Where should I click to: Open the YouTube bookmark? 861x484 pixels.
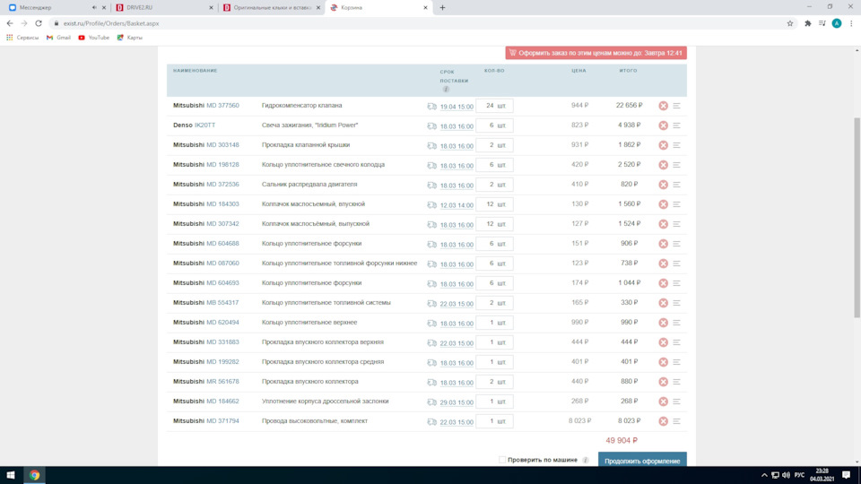point(93,38)
